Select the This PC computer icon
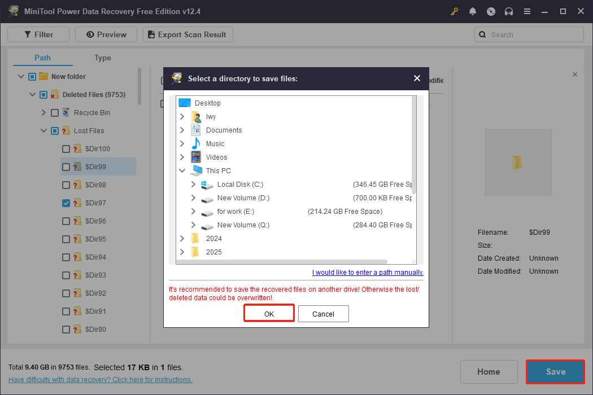 point(196,170)
